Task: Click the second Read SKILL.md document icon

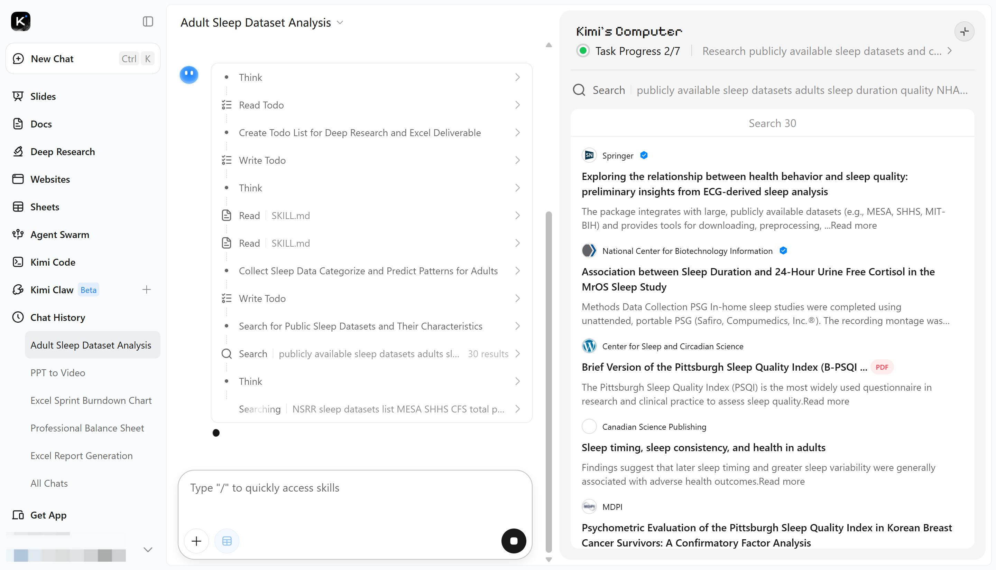Action: coord(227,243)
